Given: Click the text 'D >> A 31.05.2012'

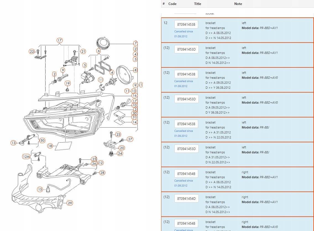Looking at the screenshot, I should point(218,132).
